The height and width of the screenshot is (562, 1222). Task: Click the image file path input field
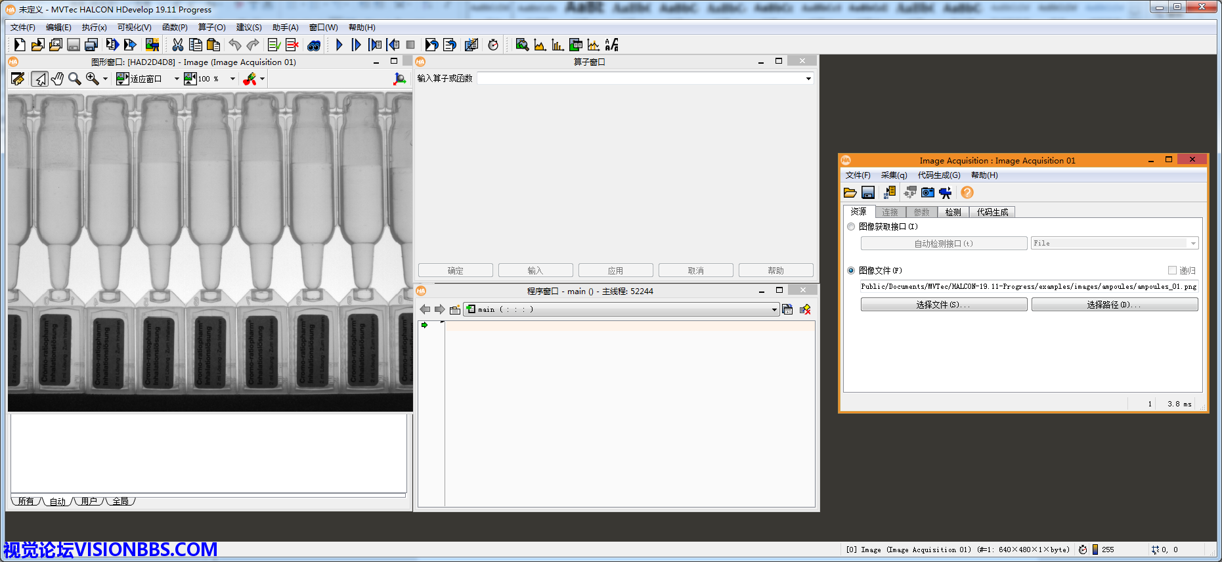(x=1028, y=286)
